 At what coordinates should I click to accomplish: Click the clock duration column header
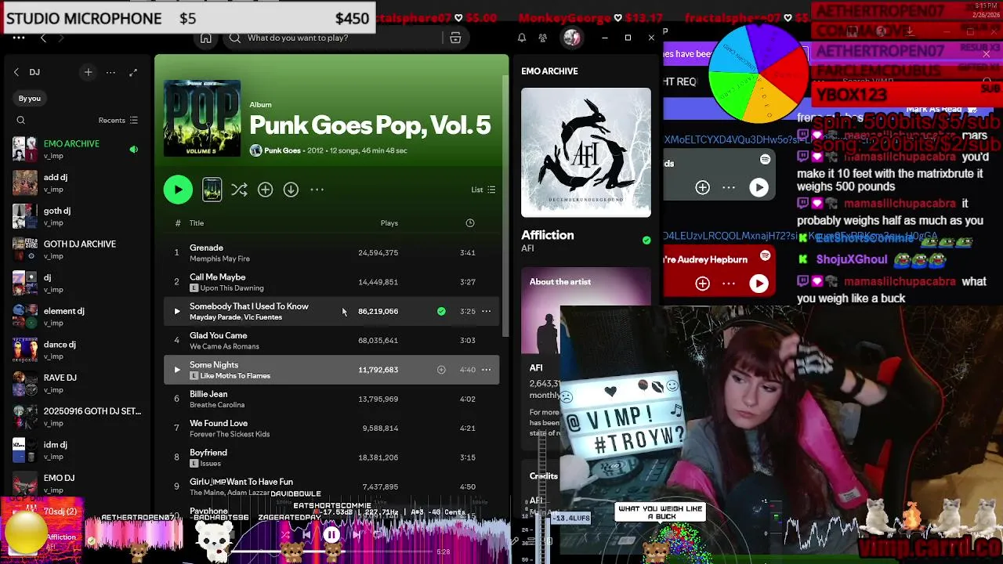[x=470, y=223]
